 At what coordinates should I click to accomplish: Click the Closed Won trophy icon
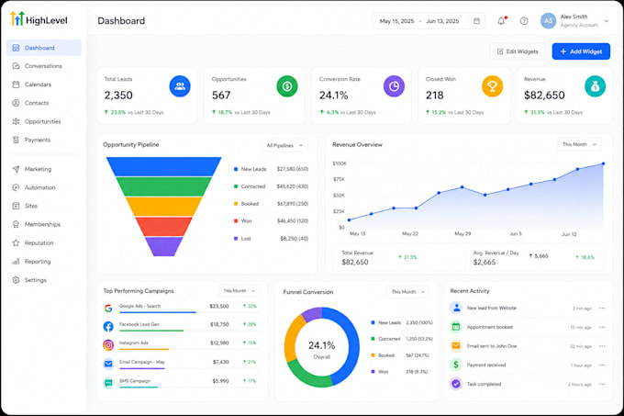pos(492,86)
